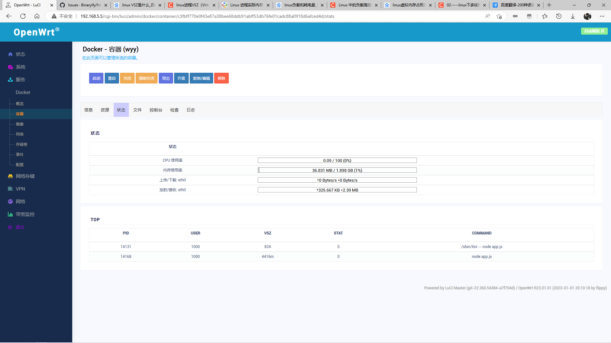This screenshot has width=611, height=343.
Task: Click the 强制关闭 force-close button
Action: coord(146,78)
